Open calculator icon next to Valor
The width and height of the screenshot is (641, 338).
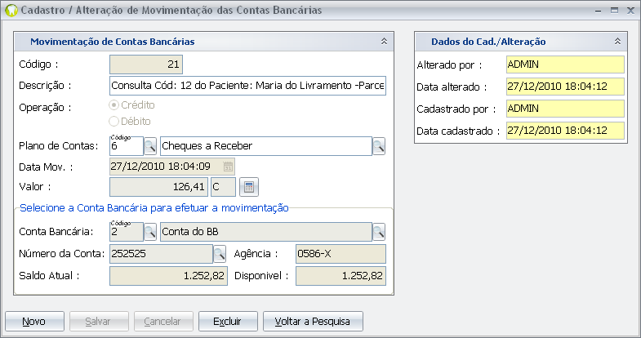249,187
